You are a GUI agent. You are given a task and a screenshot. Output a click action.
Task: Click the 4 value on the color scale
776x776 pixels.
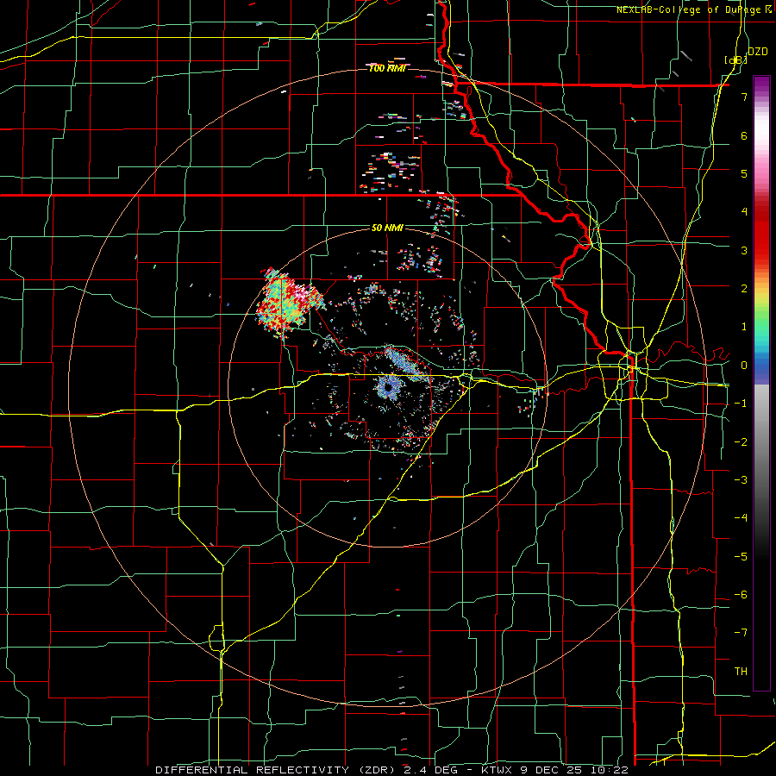(x=744, y=212)
